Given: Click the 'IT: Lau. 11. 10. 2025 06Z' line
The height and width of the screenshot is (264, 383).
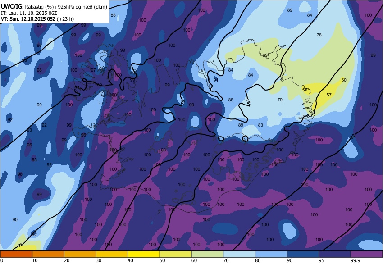Looking at the screenshot, I should [29, 13].
